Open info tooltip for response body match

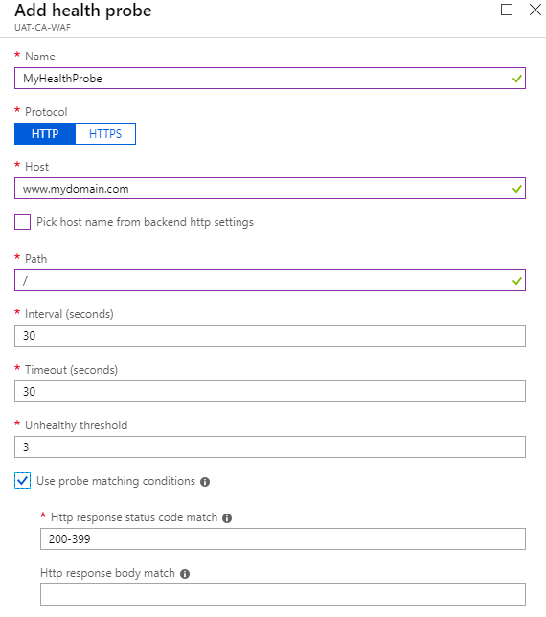185,574
